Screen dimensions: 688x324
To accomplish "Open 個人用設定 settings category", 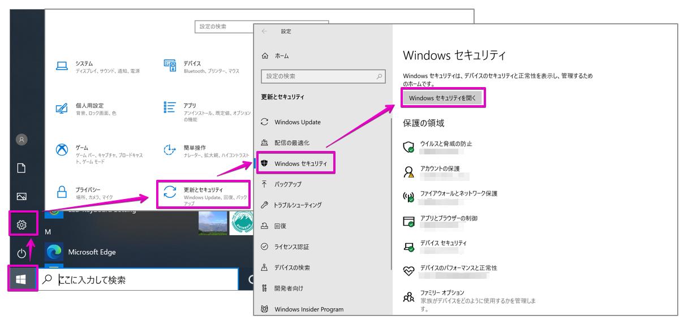I will [x=86, y=109].
